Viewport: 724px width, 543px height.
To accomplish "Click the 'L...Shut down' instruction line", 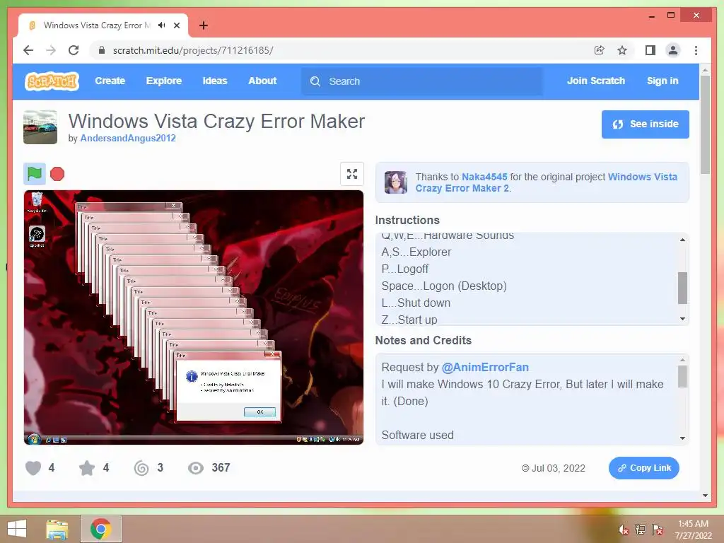I will click(x=416, y=303).
